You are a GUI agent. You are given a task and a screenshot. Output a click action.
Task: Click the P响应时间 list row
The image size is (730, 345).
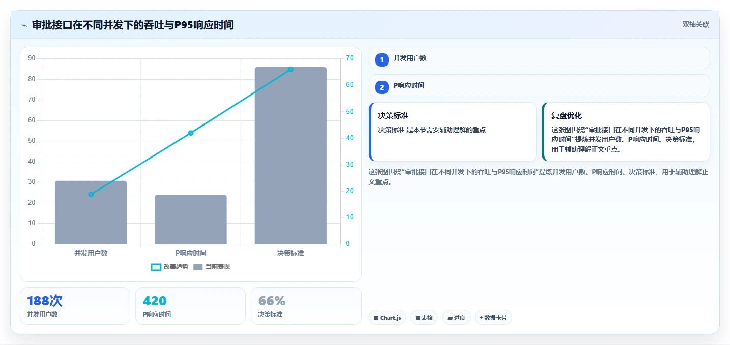point(539,86)
